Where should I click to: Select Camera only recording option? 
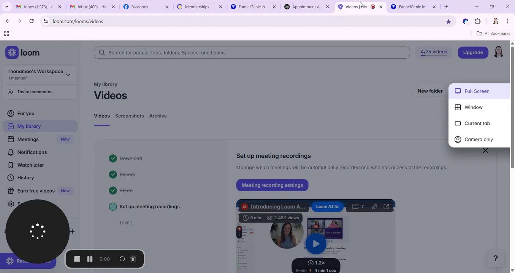point(479,140)
